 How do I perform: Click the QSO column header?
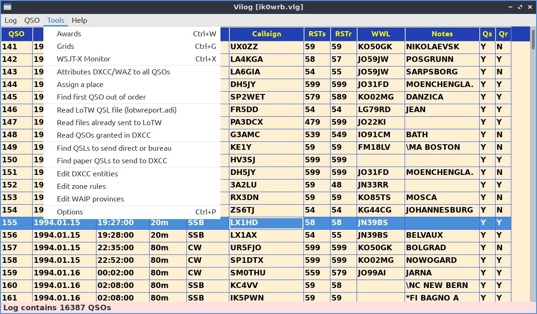[x=16, y=34]
